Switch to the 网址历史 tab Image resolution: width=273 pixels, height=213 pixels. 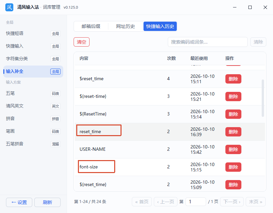click(126, 26)
